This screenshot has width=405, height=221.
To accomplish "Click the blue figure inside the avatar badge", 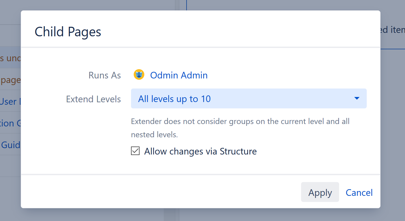I will pos(139,74).
